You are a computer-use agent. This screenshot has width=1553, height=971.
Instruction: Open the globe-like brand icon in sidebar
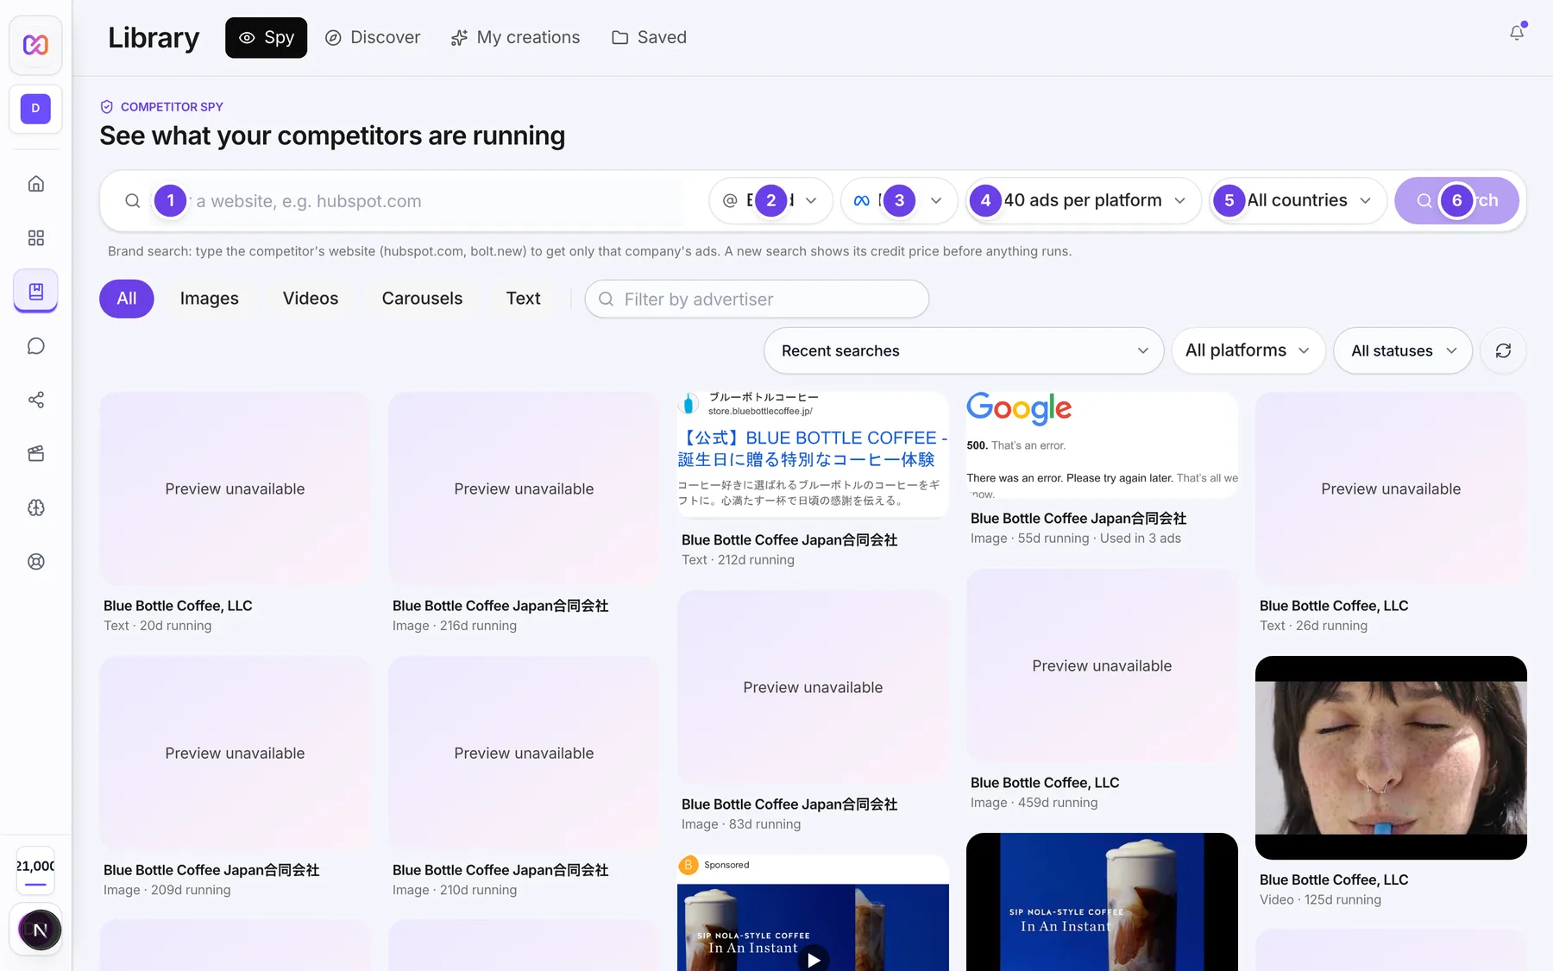[35, 508]
